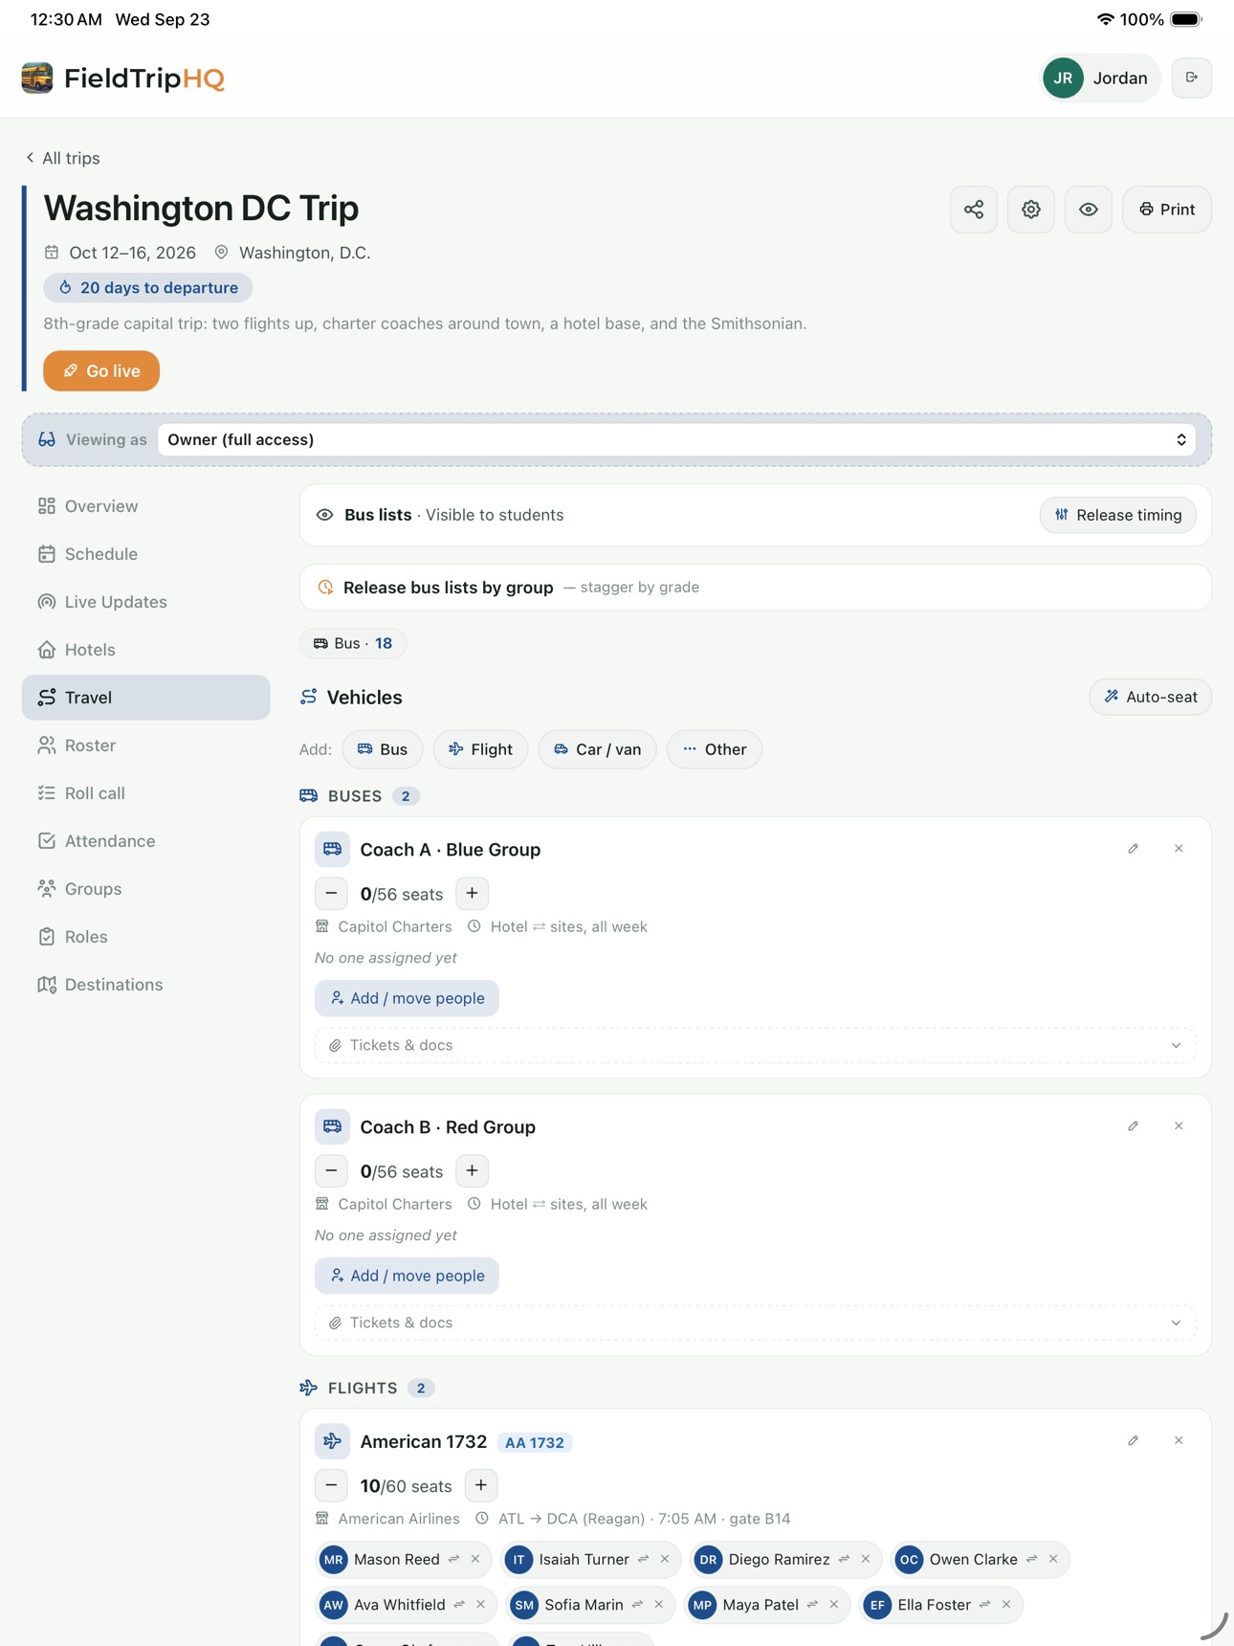Click the FieldTripHQ bus logo
The height and width of the screenshot is (1646, 1234).
(x=37, y=78)
